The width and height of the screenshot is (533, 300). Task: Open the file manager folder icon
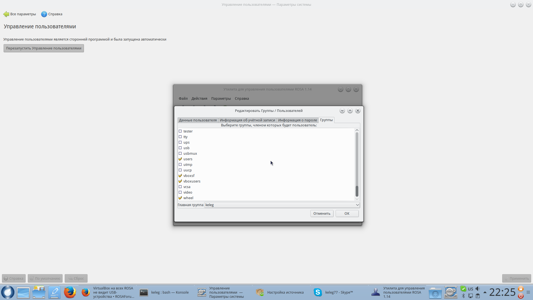pyautogui.click(x=39, y=292)
